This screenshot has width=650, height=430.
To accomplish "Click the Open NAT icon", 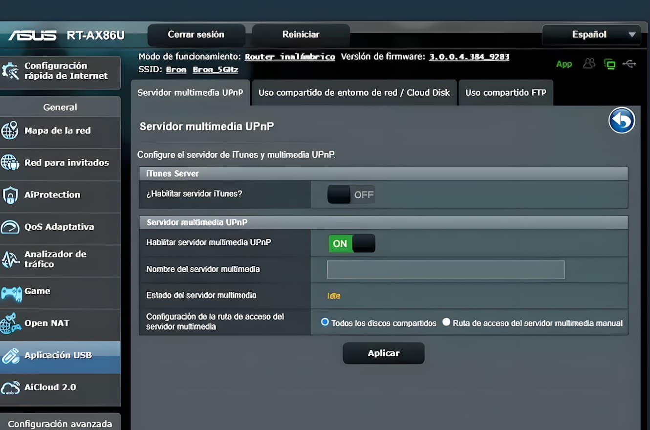I will [x=10, y=323].
